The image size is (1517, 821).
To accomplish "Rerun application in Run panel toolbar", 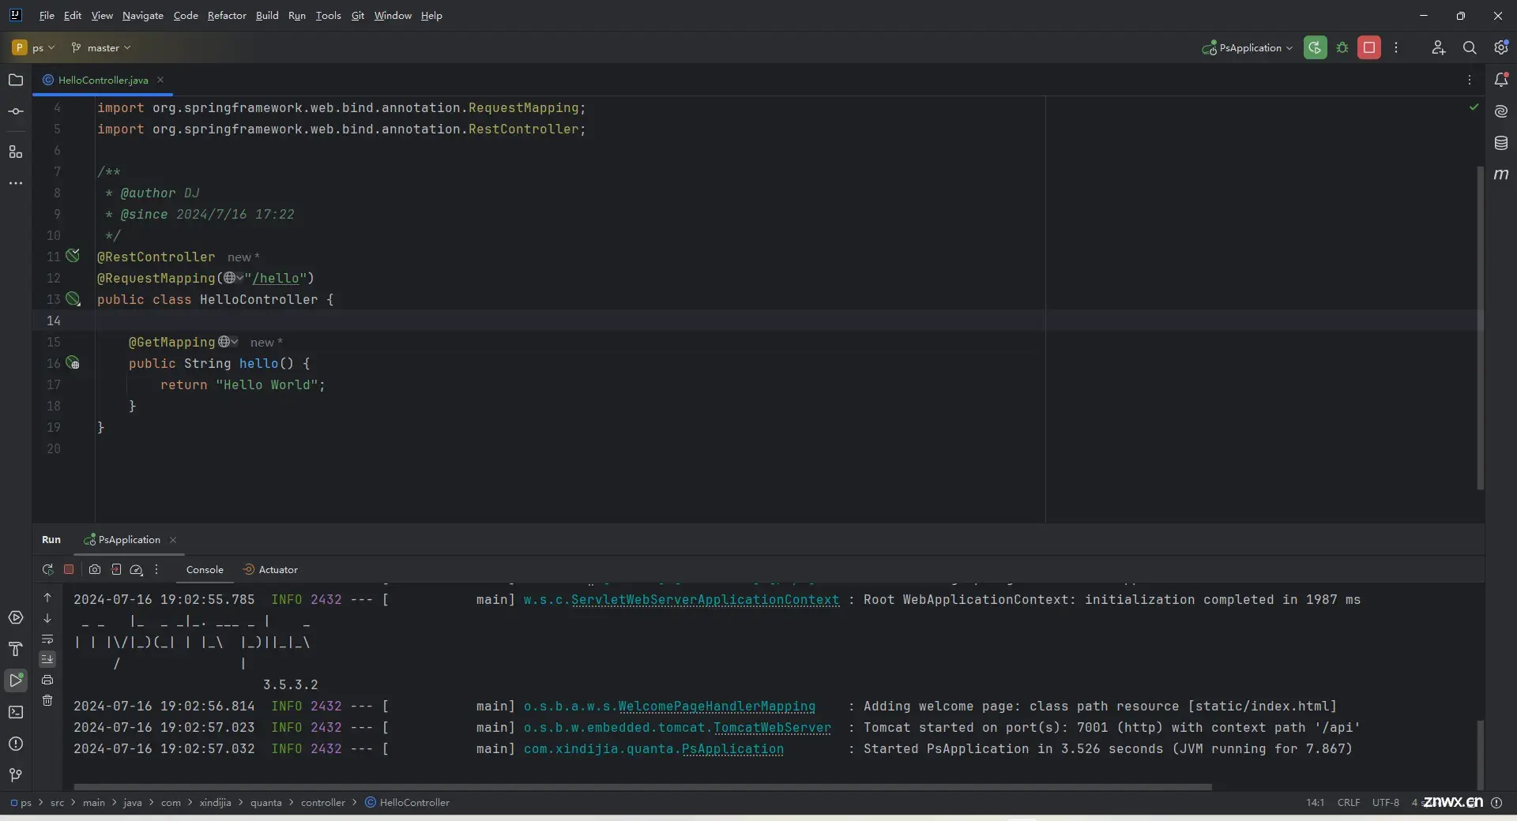I will click(47, 569).
